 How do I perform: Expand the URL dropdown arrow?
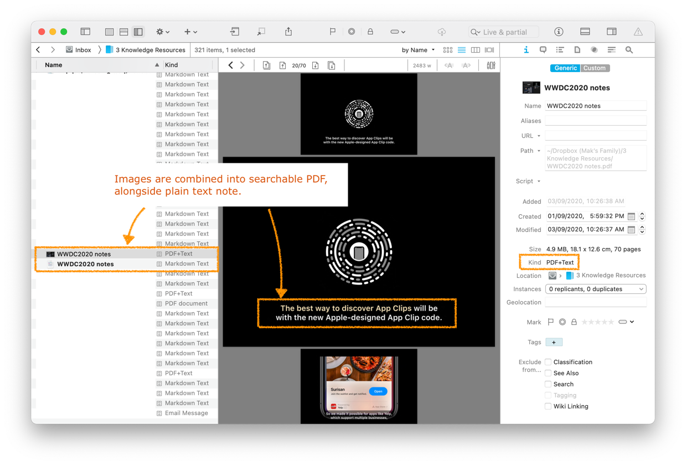(x=539, y=136)
